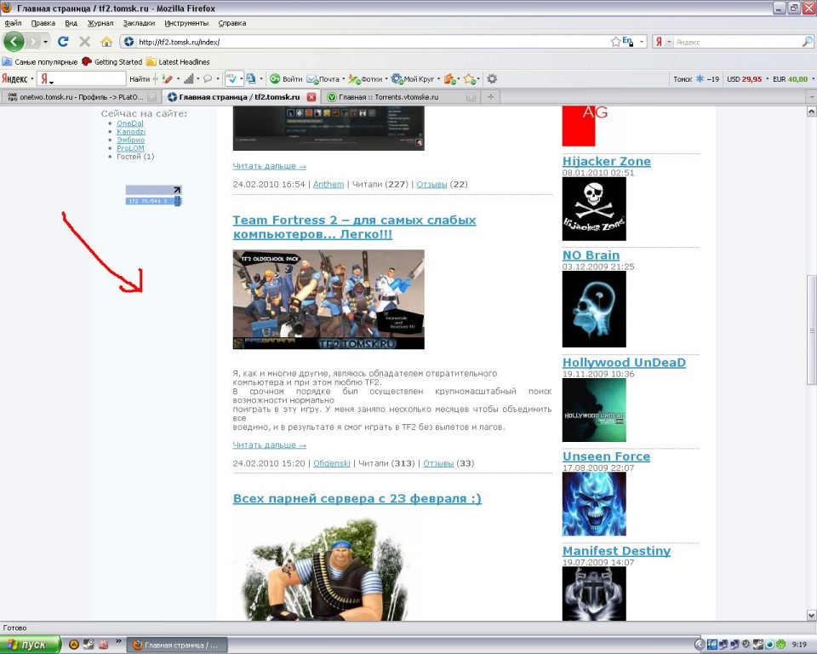817x654 pixels.
Task: Open the list-all-tabs dropdown arrow
Action: [x=811, y=97]
